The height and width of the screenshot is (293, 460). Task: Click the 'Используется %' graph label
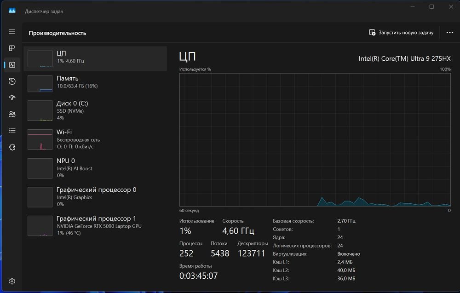(x=195, y=69)
